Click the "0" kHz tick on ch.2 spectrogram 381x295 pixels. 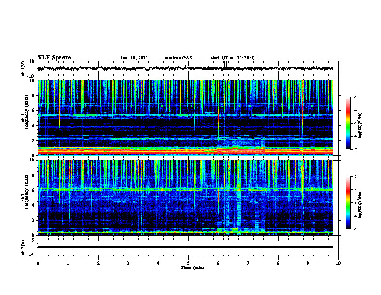[34, 235]
